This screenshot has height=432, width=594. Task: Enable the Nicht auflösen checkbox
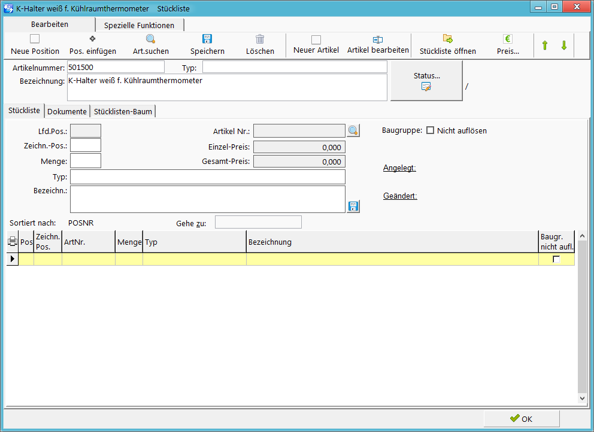click(x=430, y=130)
